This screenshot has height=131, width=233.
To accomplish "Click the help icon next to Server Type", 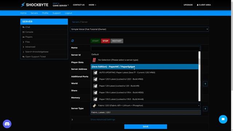I will 205,109.
